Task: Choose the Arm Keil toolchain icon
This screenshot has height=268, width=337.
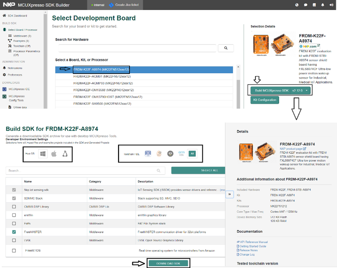Action: coord(181,153)
